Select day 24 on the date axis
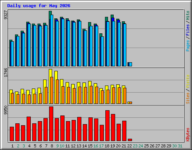The height and width of the screenshot is (150, 192). (141, 146)
